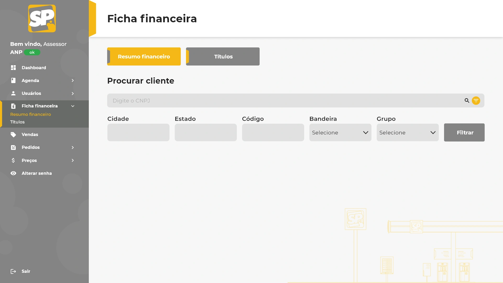Click the Dashboard grid icon
This screenshot has width=503, height=283.
click(x=13, y=68)
